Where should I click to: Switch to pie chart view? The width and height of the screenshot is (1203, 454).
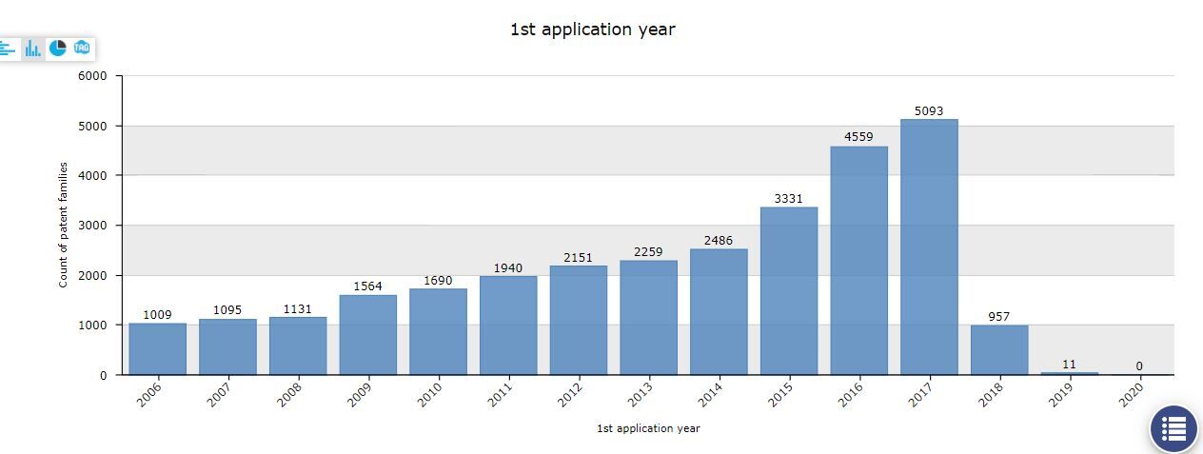tap(58, 48)
